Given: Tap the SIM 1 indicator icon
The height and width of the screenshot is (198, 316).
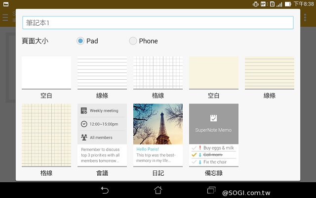Looking at the screenshot, I should point(272,4).
